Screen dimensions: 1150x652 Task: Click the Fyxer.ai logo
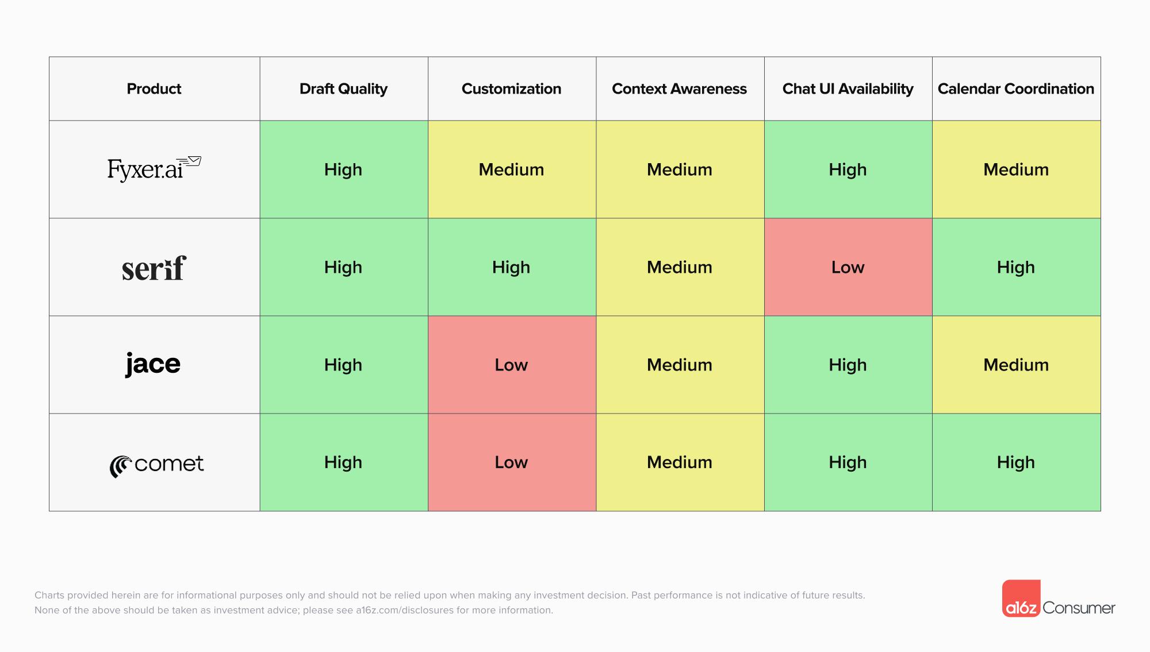154,169
